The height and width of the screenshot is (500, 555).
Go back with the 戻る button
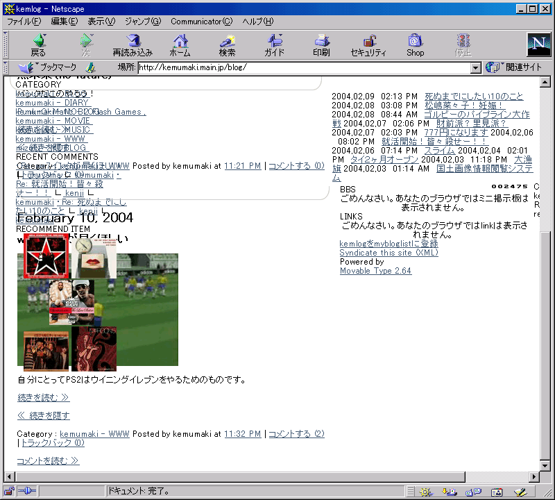pyautogui.click(x=39, y=45)
